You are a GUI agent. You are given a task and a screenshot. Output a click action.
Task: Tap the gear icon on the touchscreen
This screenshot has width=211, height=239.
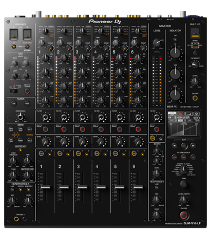[197, 114]
